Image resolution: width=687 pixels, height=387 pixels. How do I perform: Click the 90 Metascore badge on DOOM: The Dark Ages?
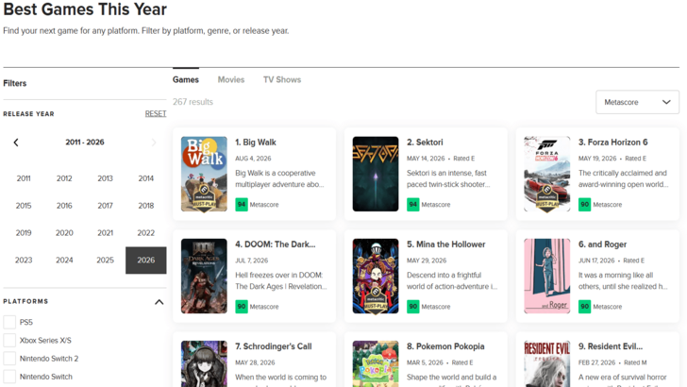tap(242, 307)
